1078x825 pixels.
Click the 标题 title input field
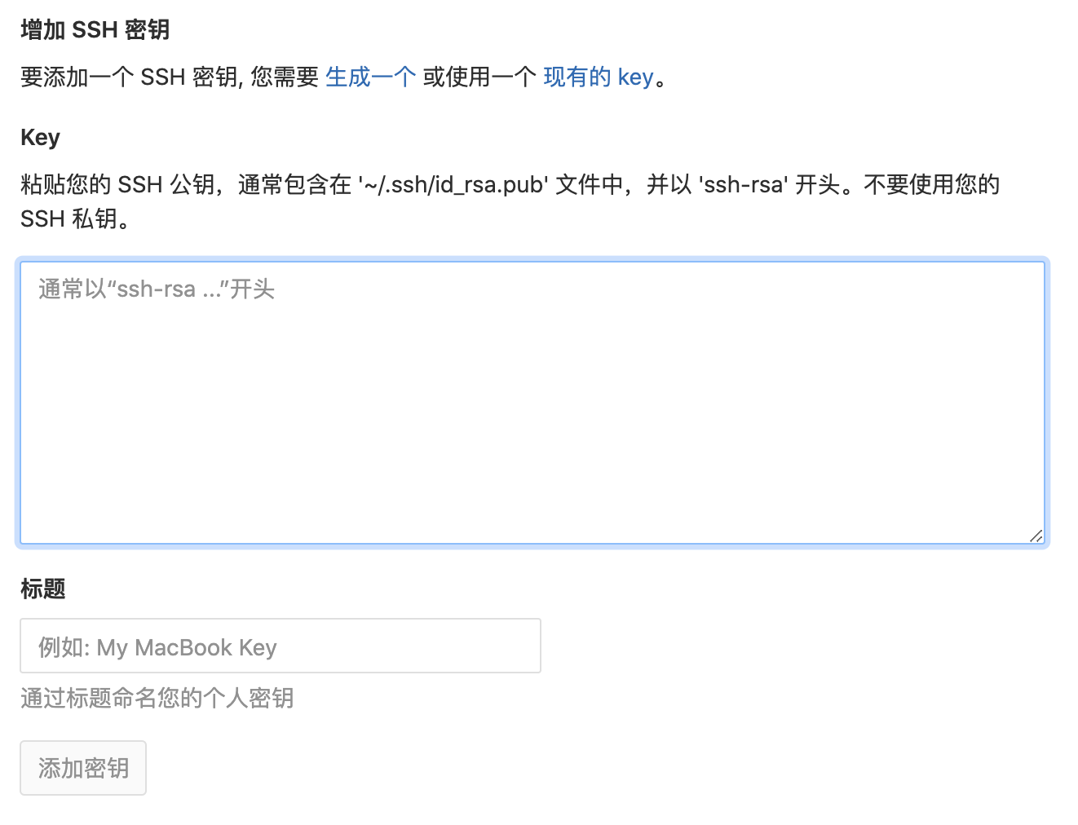click(x=281, y=646)
